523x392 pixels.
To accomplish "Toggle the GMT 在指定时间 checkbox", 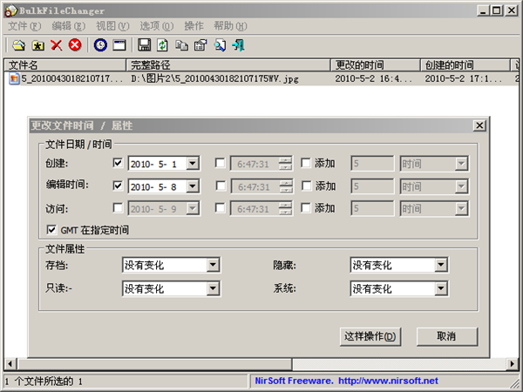I will (51, 230).
